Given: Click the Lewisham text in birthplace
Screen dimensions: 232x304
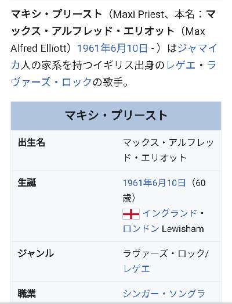Looking at the screenshot, I should point(183,229).
